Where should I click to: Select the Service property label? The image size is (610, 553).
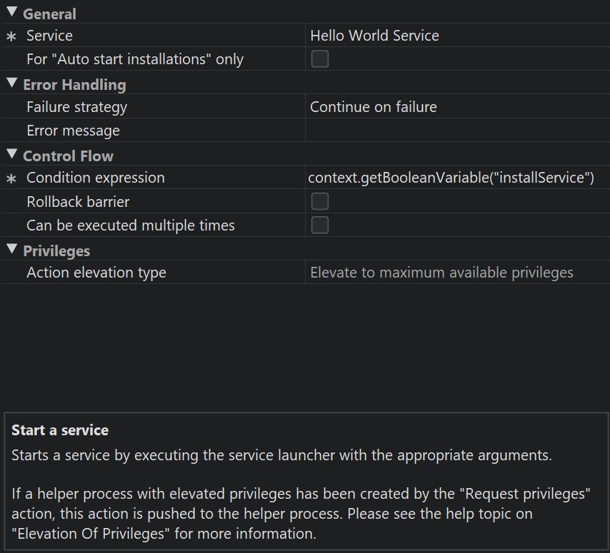49,36
